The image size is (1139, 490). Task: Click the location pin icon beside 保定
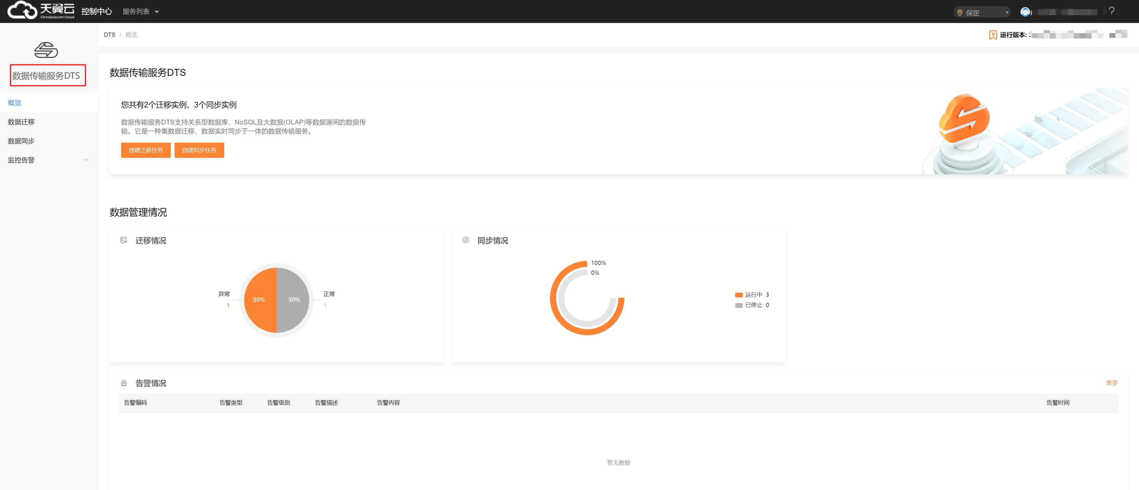point(960,13)
